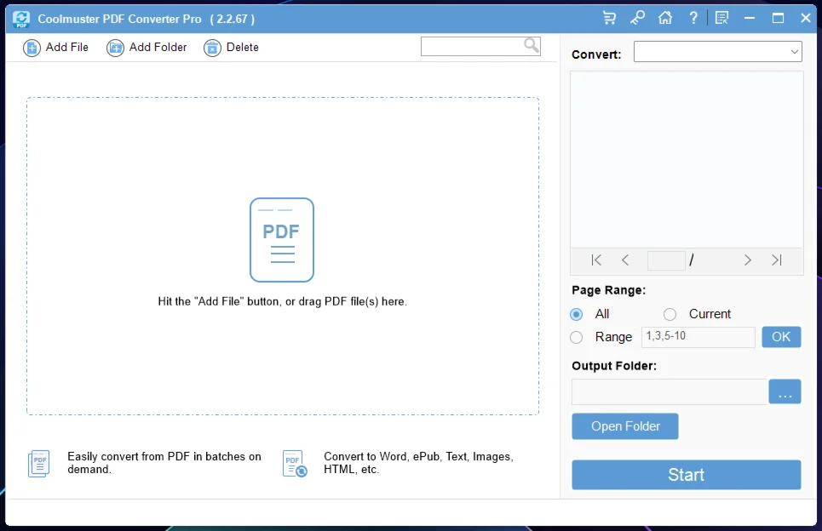Viewport: 822px width, 531px height.
Task: Go to the home page icon
Action: (665, 18)
